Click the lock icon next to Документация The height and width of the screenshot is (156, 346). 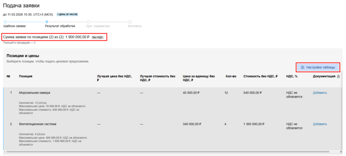(338, 76)
